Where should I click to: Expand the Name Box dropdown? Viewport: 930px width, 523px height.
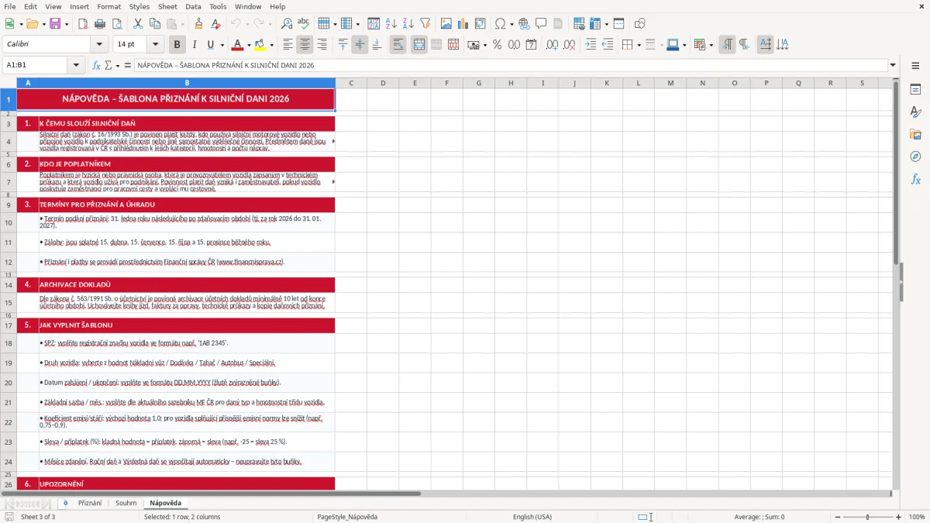76,65
